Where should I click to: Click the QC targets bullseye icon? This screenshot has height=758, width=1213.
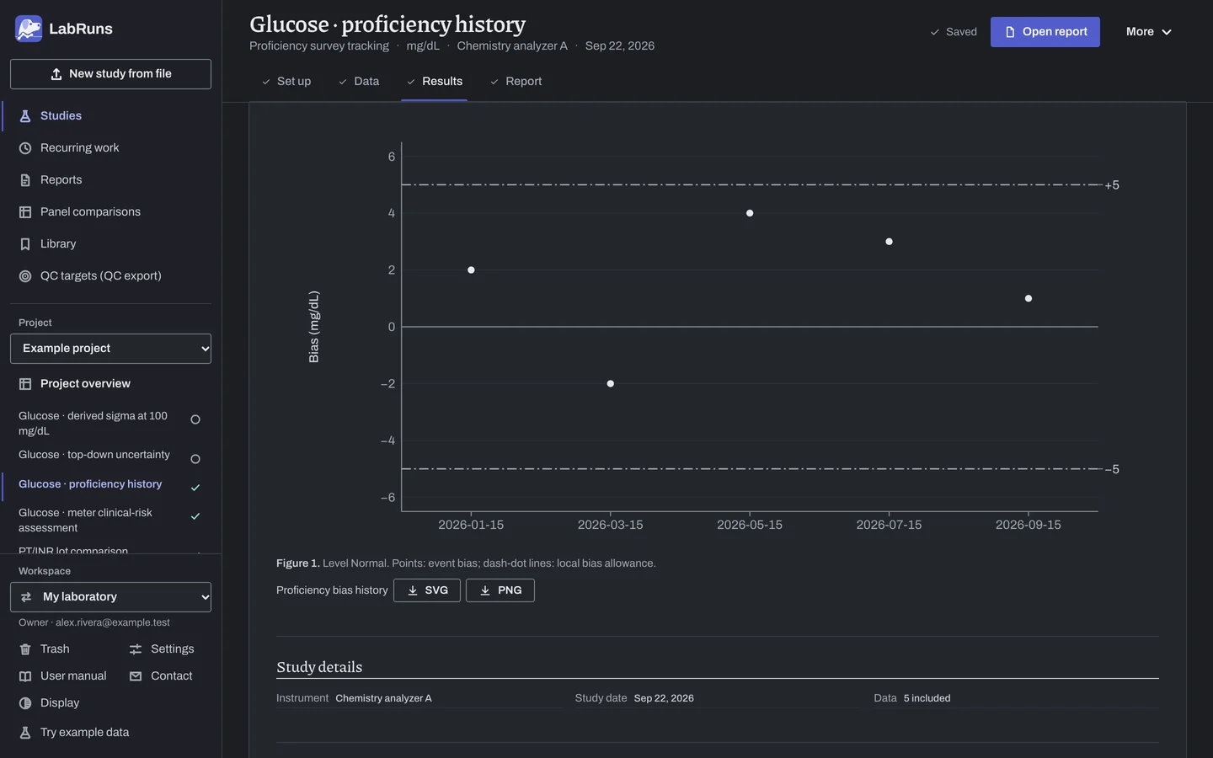click(x=25, y=276)
